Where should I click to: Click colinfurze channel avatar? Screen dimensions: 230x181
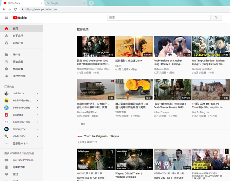click(x=7, y=93)
